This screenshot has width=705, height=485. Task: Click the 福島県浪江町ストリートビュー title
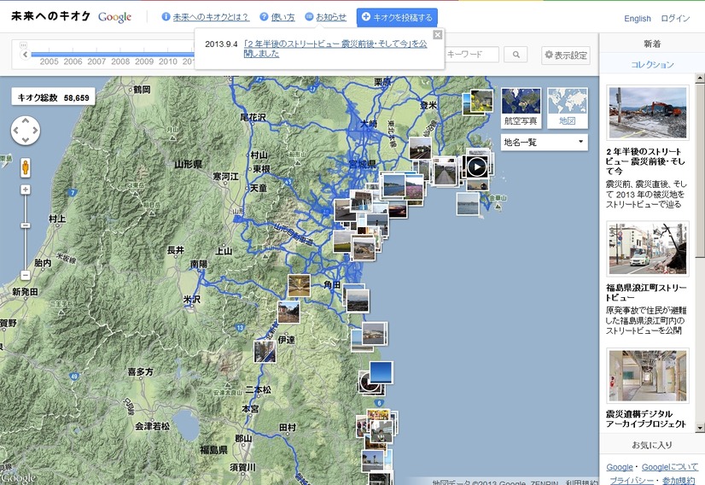pyautogui.click(x=646, y=292)
